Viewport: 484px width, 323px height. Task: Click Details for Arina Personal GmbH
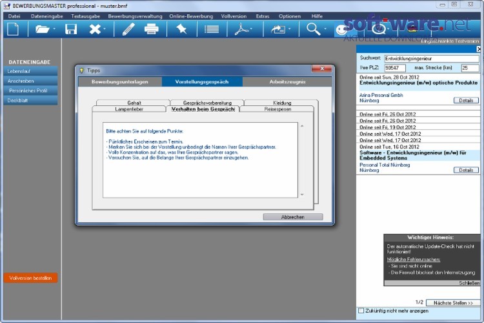click(x=466, y=100)
